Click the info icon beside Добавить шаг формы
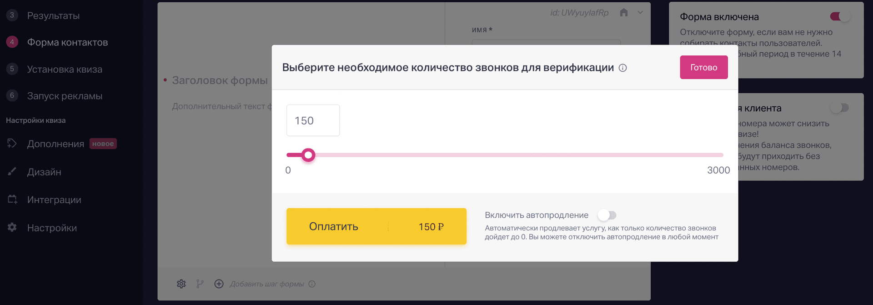Screen dimensions: 873x305 click(x=312, y=284)
